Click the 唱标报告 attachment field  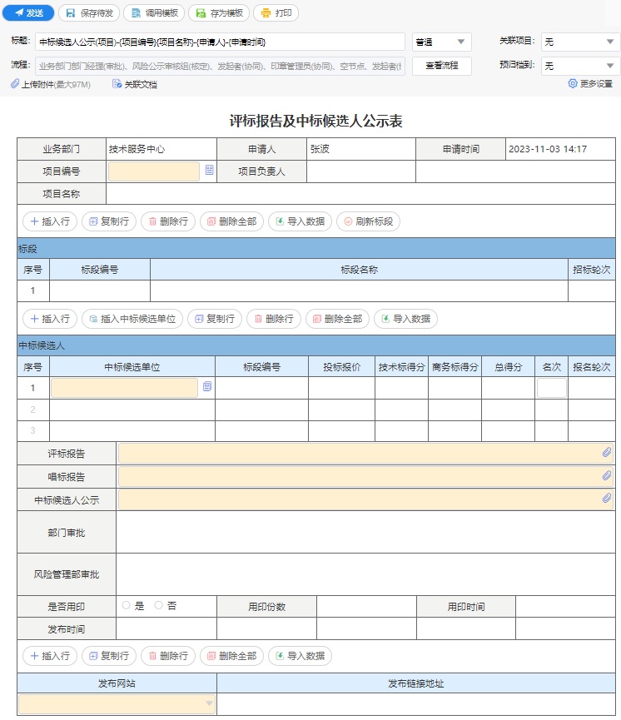pyautogui.click(x=365, y=476)
